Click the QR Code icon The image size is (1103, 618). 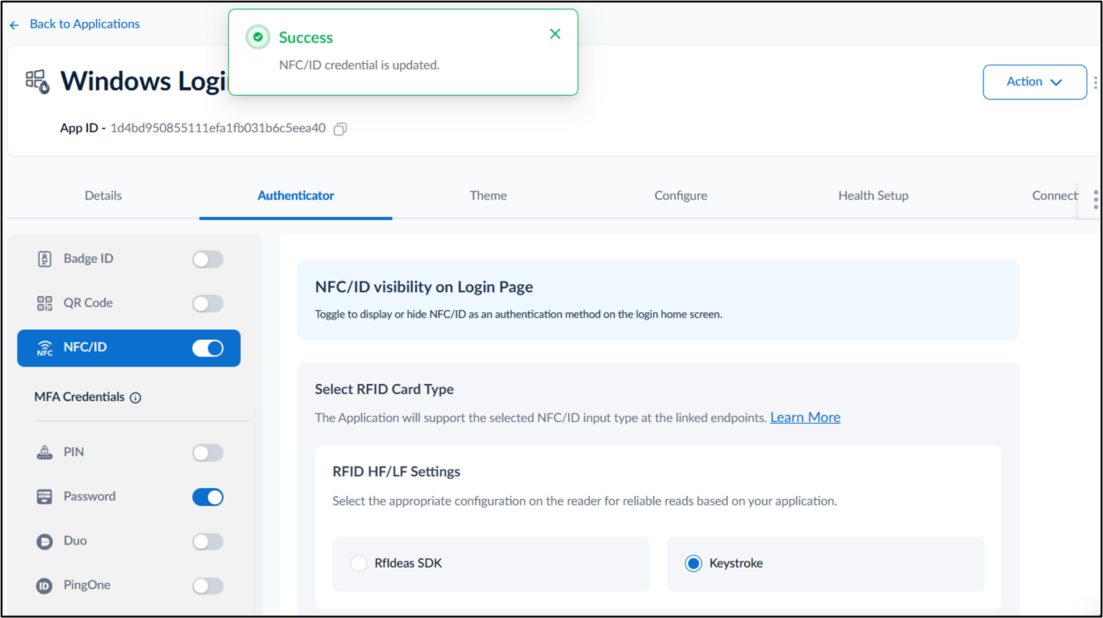pos(45,303)
